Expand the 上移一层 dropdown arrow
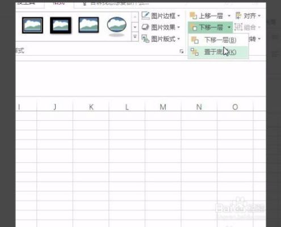 coord(229,16)
